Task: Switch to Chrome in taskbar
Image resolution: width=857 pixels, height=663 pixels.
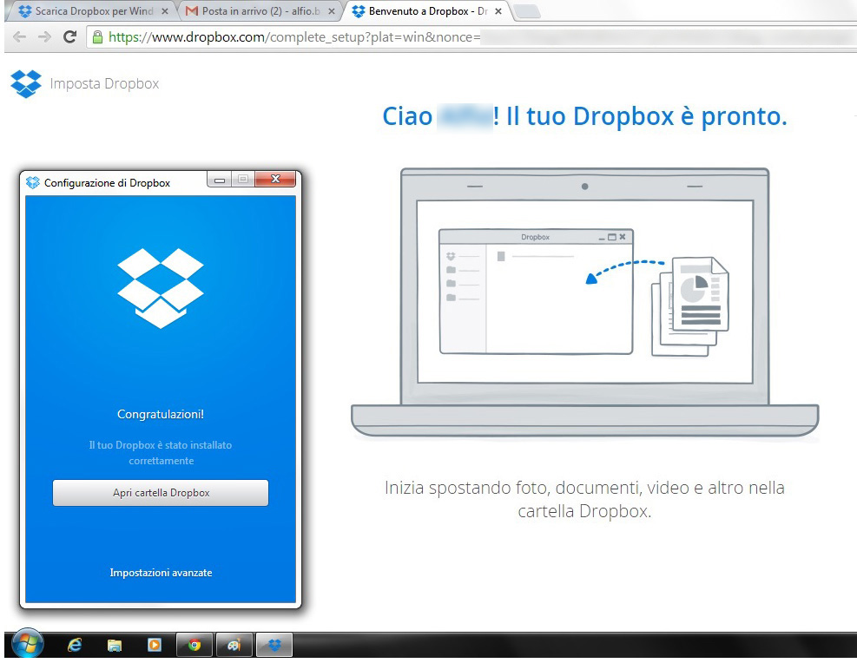Action: [x=194, y=646]
